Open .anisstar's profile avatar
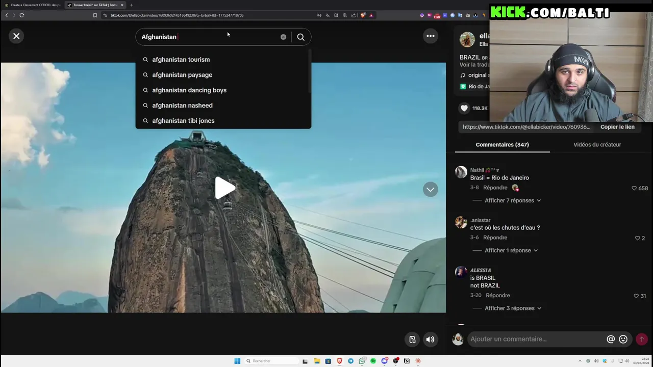 (461, 222)
